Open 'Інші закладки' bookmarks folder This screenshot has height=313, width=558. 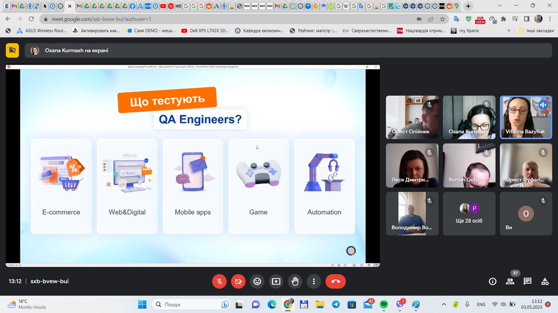pos(536,31)
